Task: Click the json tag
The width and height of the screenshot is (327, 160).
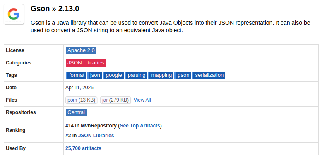Action: coord(94,75)
